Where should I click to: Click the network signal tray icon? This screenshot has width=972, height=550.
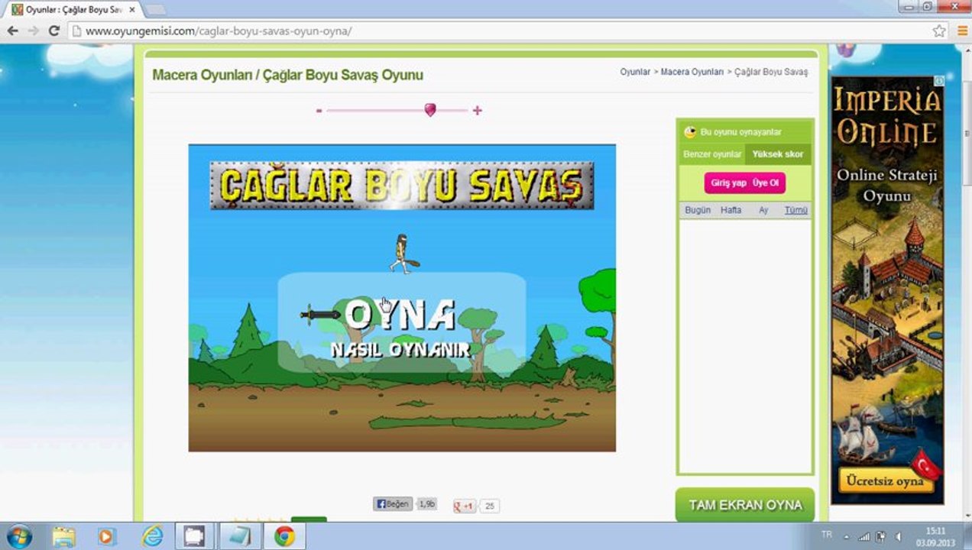(x=864, y=536)
